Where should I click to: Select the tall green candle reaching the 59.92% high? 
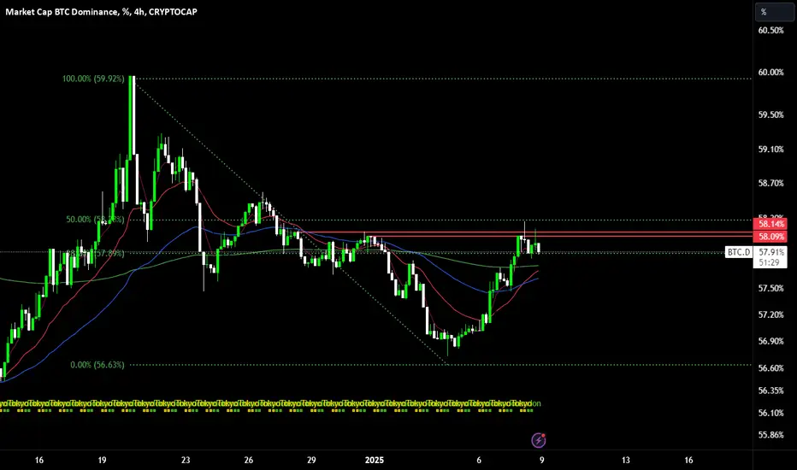tap(131, 118)
